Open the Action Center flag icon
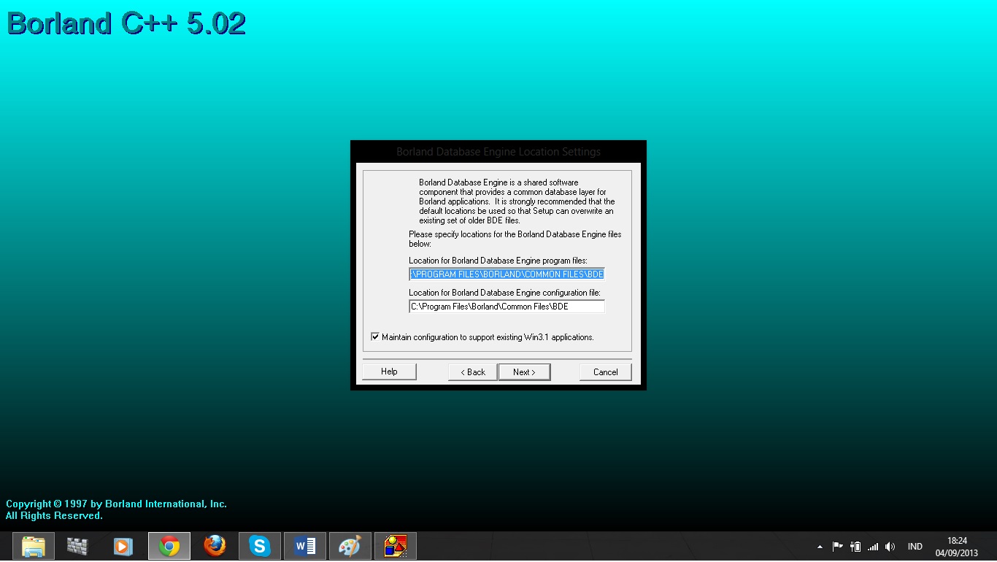Screen dimensions: 997x562 point(837,545)
